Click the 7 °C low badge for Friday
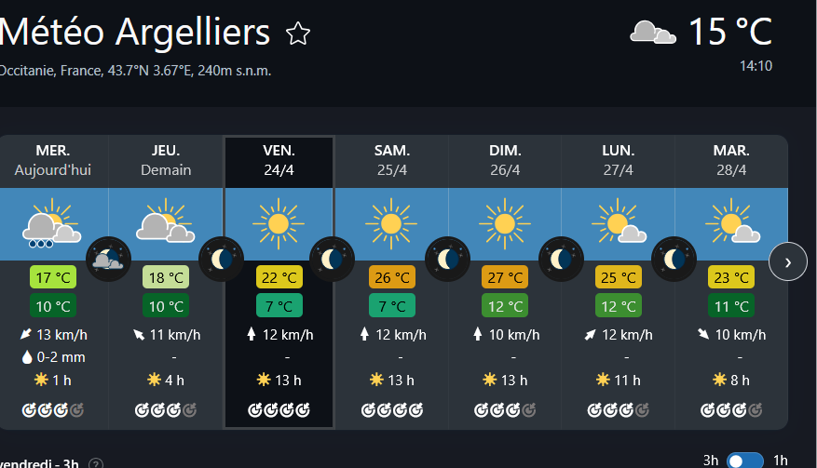 click(x=279, y=305)
